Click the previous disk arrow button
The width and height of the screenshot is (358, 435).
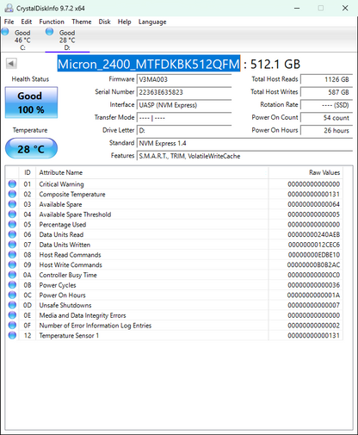(x=11, y=64)
